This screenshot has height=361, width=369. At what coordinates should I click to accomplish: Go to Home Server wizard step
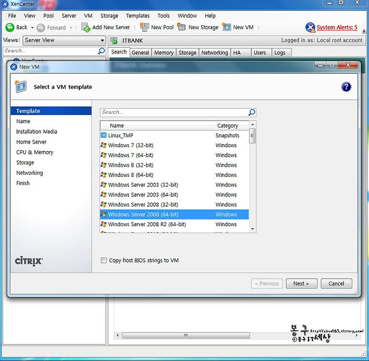pos(31,142)
